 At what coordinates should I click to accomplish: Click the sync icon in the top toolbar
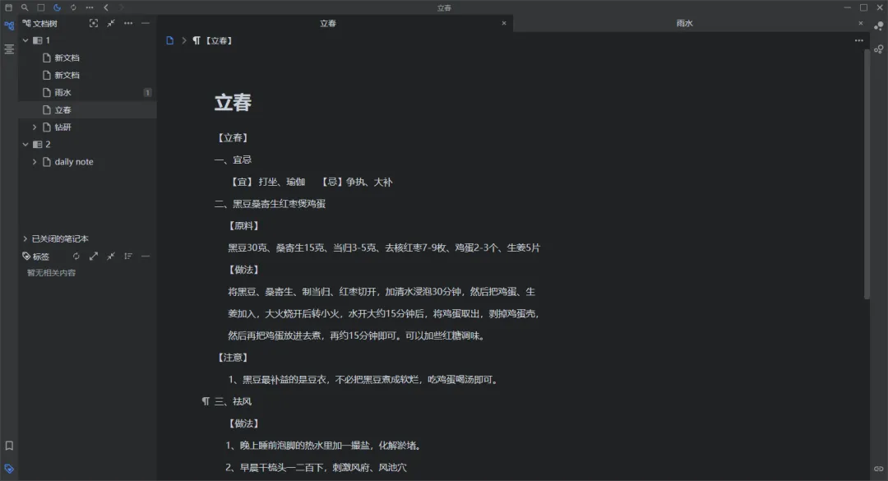tap(73, 7)
